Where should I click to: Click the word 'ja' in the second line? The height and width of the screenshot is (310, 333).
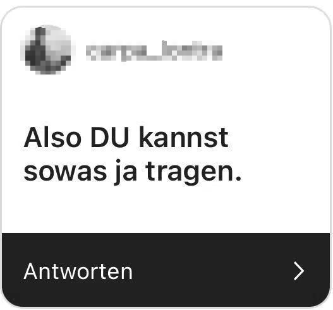126,172
